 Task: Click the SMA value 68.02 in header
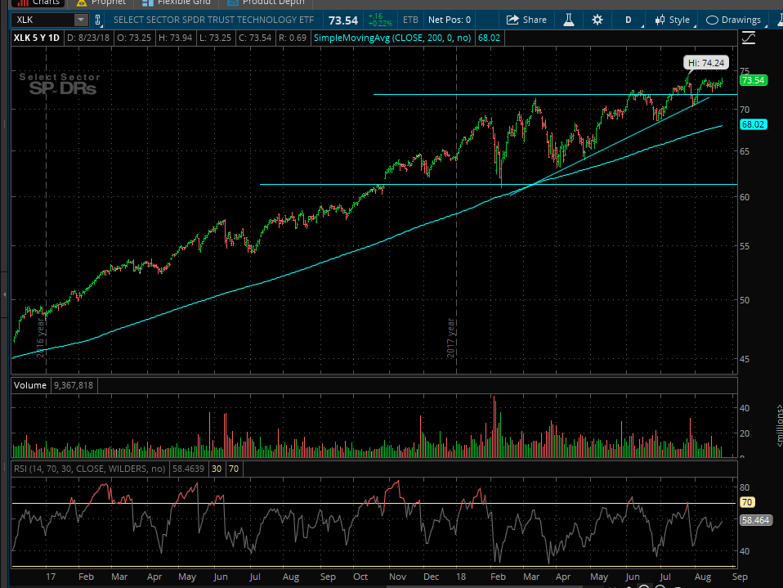tap(489, 38)
